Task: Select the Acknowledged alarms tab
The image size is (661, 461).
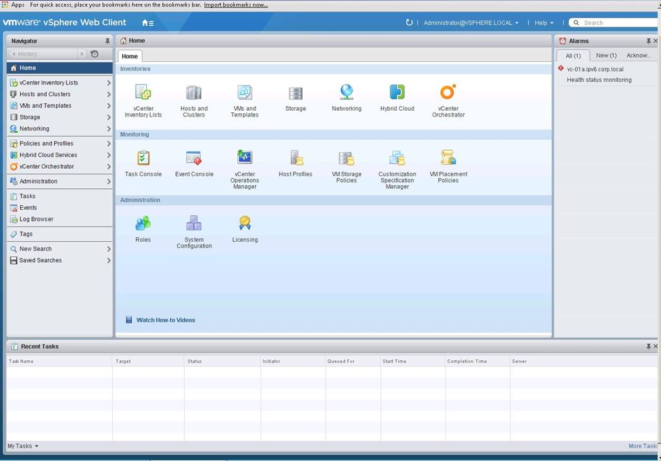Action: [639, 55]
